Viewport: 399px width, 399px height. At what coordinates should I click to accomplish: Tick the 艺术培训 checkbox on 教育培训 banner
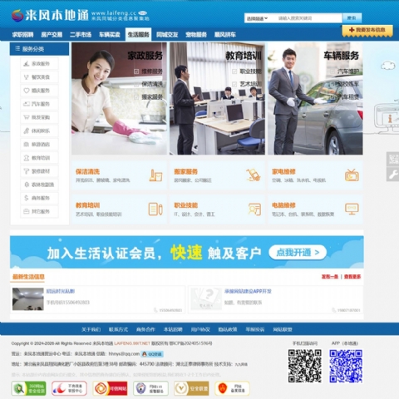coord(234,84)
